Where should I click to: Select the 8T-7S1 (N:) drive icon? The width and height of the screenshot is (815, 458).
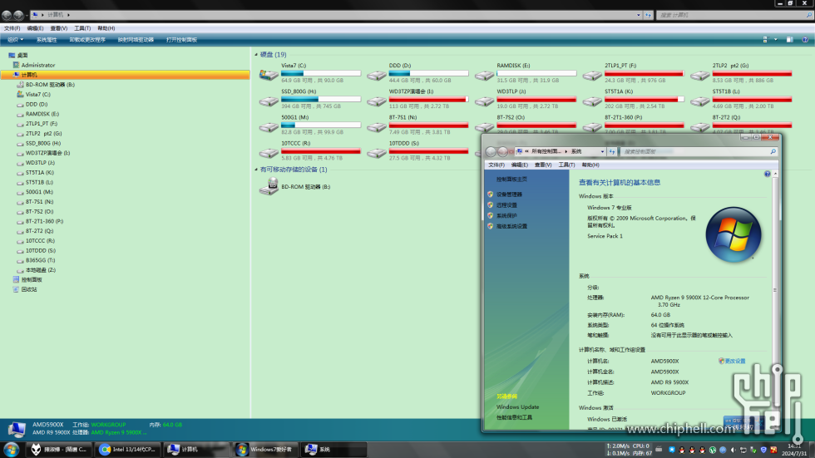click(x=376, y=126)
